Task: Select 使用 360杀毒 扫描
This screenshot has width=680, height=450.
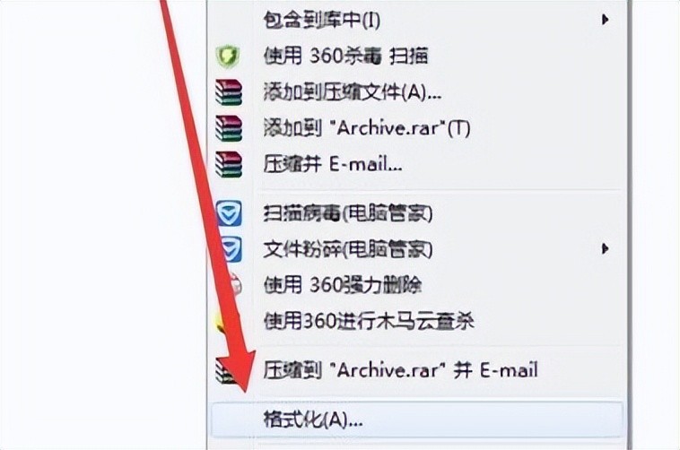Action: coord(345,56)
